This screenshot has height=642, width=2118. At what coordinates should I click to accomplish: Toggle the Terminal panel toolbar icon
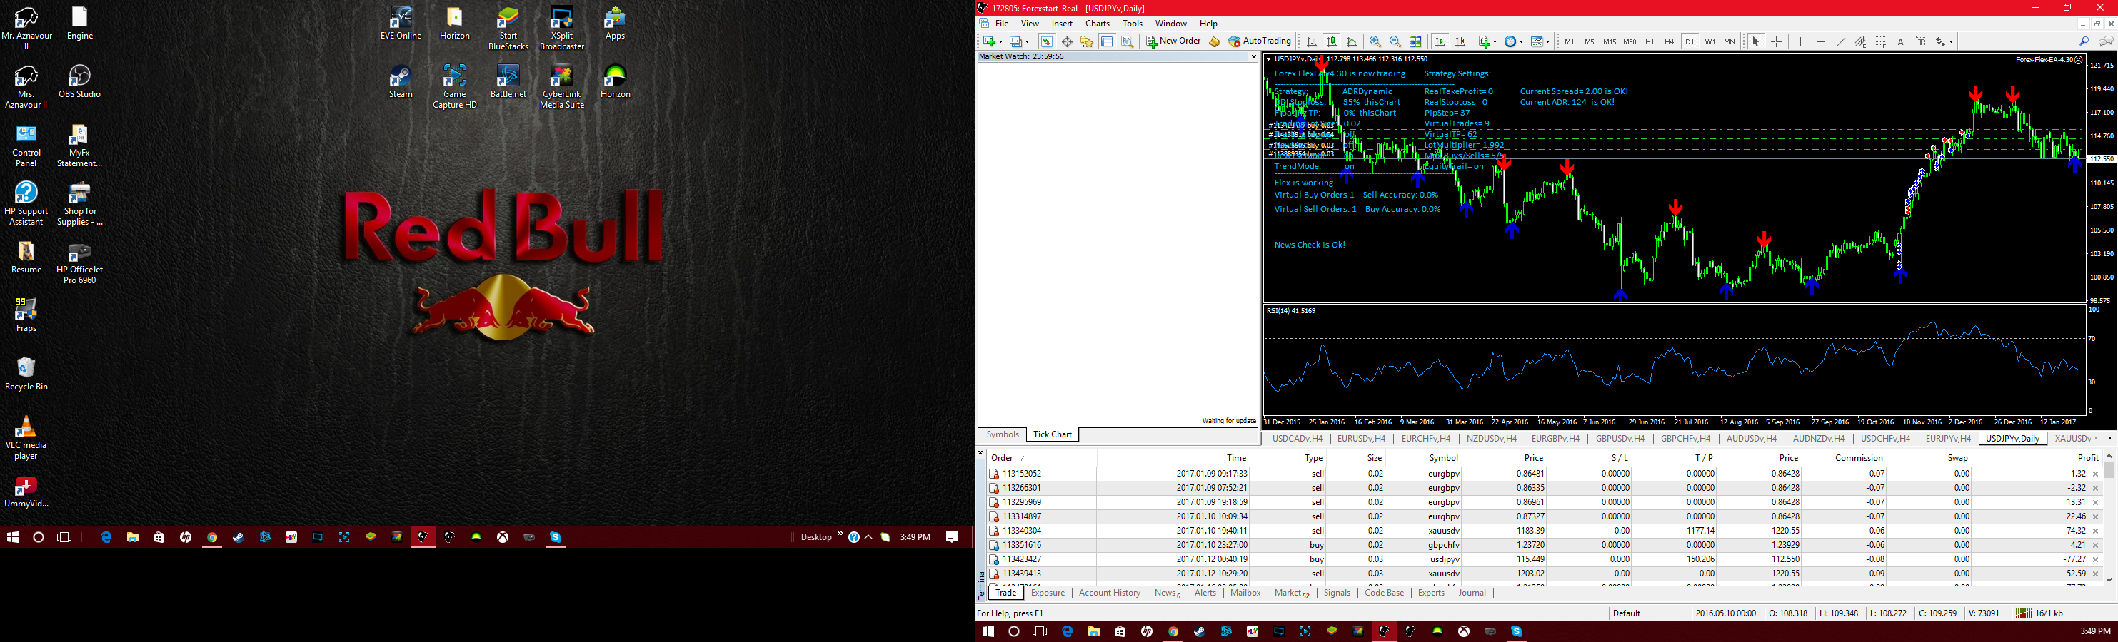(x=1108, y=41)
